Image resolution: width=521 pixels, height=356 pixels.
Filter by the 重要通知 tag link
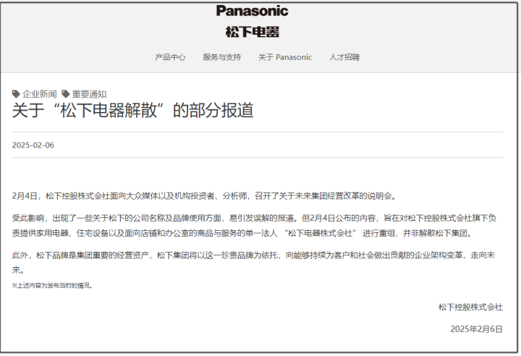[89, 94]
